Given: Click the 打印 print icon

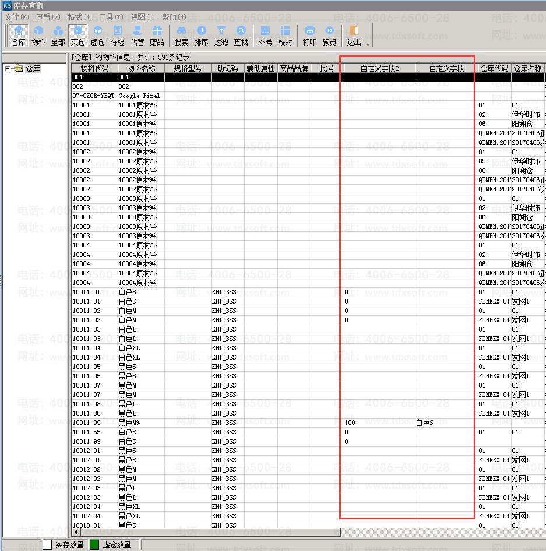Looking at the screenshot, I should (309, 35).
